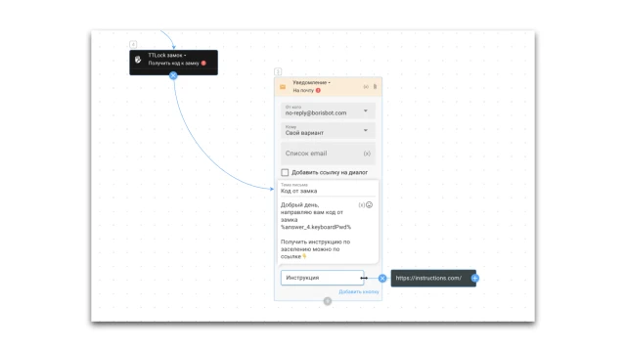Image resolution: width=626 pixels, height=352 pixels.
Task: Open the emoji picker in the message body
Action: pyautogui.click(x=370, y=204)
